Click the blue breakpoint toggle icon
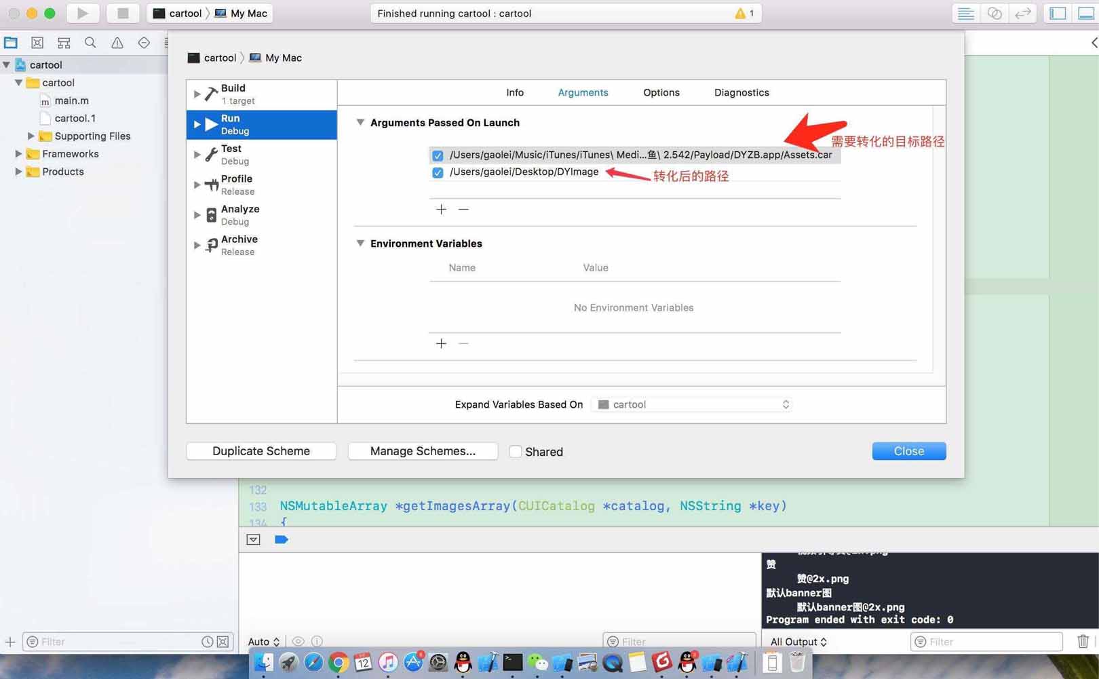The height and width of the screenshot is (679, 1099). click(281, 539)
